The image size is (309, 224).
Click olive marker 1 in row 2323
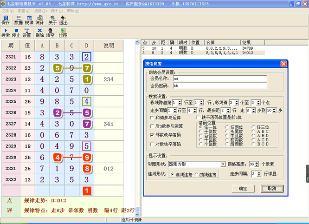pos(87,79)
